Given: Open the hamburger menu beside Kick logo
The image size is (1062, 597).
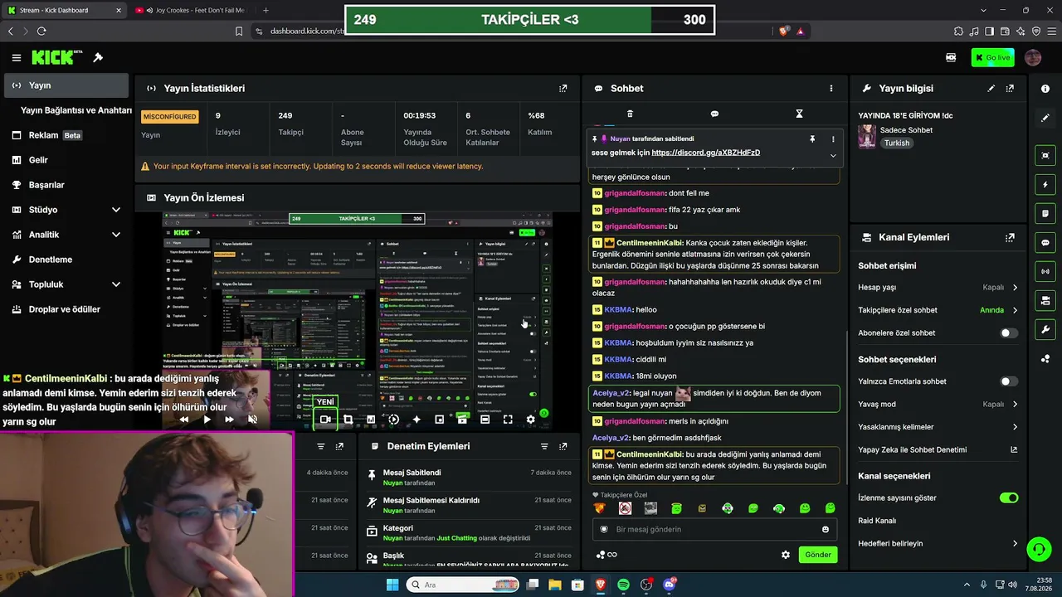Looking at the screenshot, I should (17, 58).
